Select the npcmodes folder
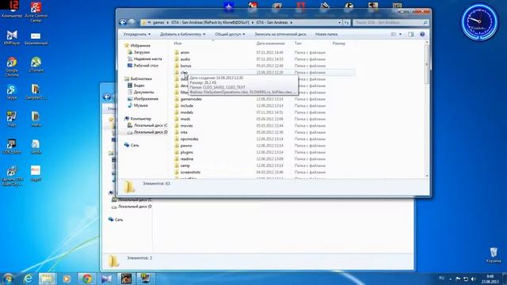This screenshot has height=285, width=507. point(189,139)
